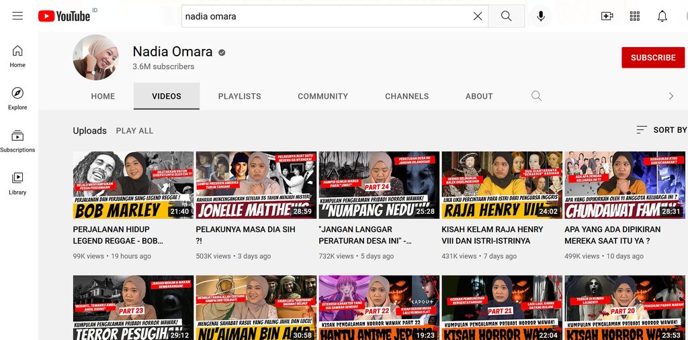
Task: Click the verified badge beside channel name
Action: point(222,52)
